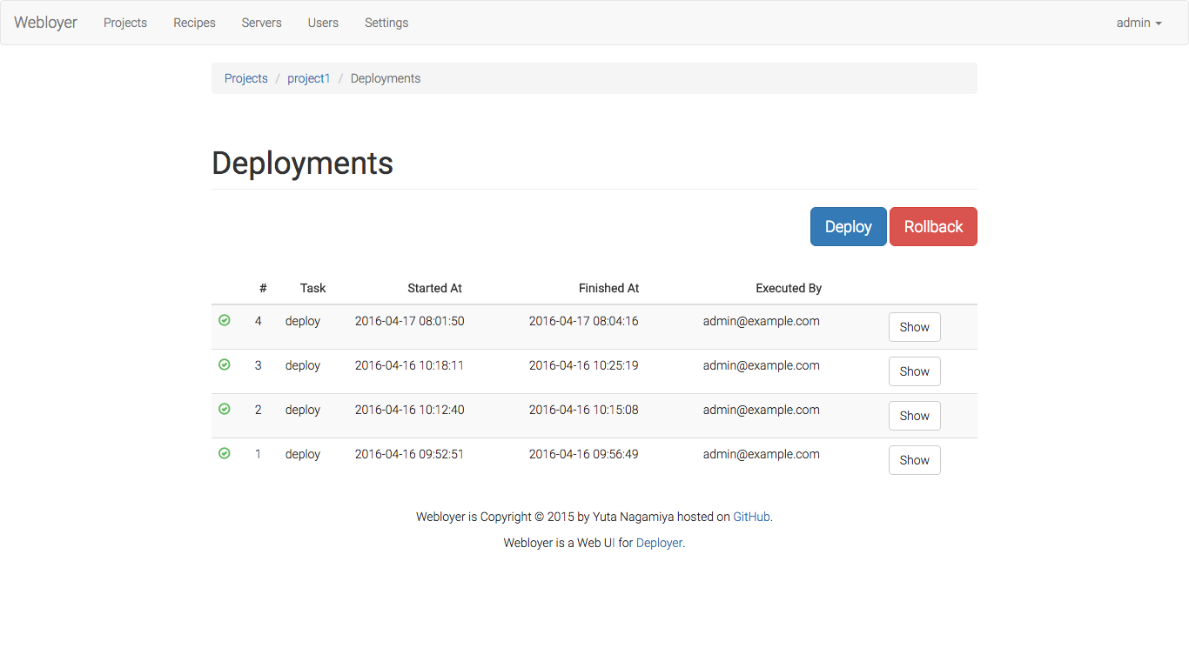Open the Settings menu item
The width and height of the screenshot is (1189, 668).
point(386,23)
